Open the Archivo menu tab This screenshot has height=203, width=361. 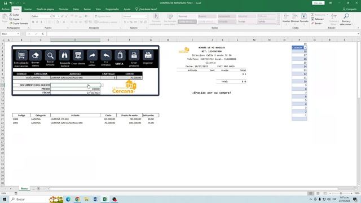5,9
